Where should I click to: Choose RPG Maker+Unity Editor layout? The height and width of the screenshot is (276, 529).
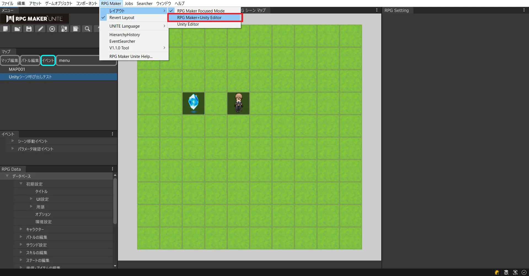point(199,18)
